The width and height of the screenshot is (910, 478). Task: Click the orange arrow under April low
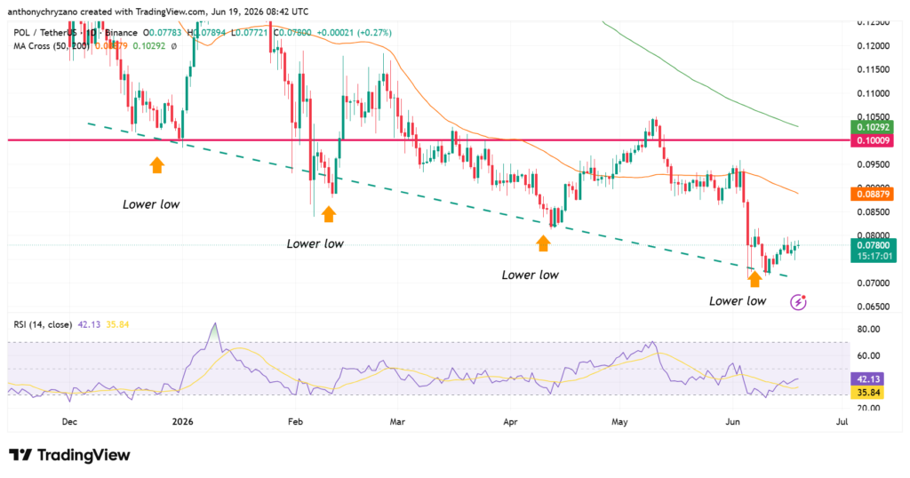(x=543, y=243)
